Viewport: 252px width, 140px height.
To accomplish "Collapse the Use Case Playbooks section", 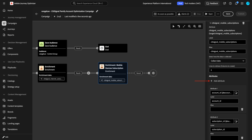I will coord(4,62).
